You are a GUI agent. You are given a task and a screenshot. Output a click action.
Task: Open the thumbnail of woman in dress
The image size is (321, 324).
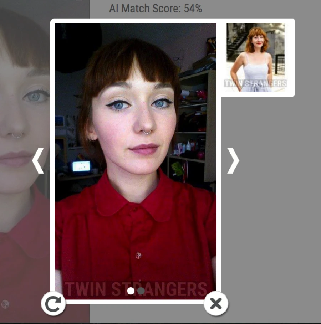[x=256, y=57]
